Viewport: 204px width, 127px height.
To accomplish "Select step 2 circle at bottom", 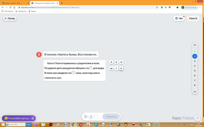I will (91, 117).
